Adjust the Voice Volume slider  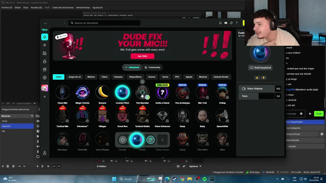point(260,89)
